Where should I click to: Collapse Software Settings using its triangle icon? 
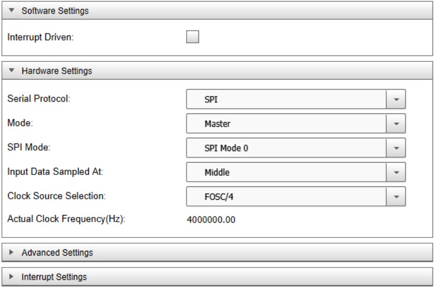point(12,11)
